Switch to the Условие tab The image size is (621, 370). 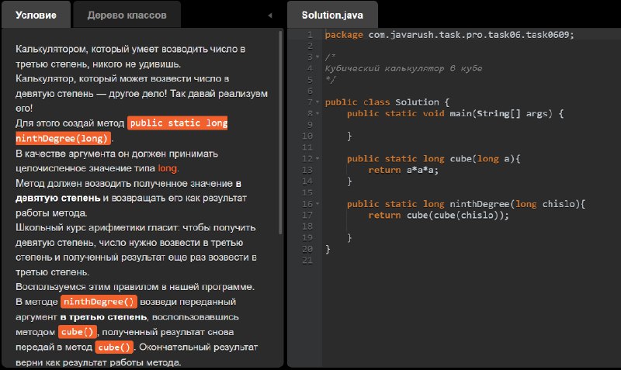(x=36, y=15)
